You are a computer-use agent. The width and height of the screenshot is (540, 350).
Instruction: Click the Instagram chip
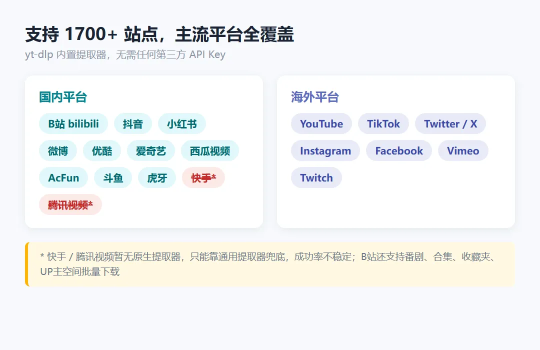[x=325, y=150]
